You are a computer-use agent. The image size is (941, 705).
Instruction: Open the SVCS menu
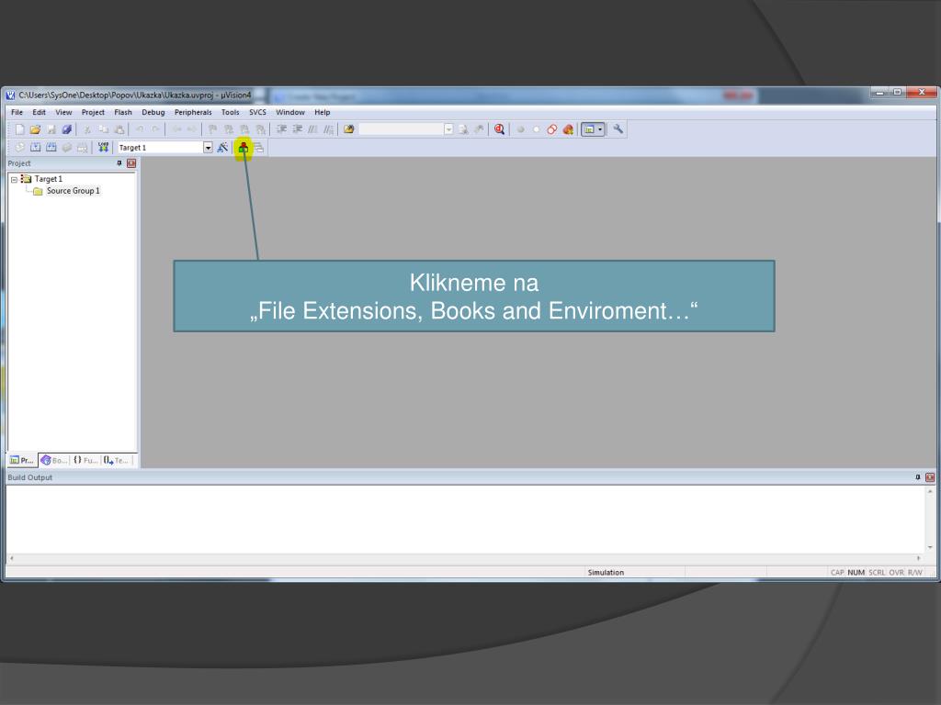point(257,112)
